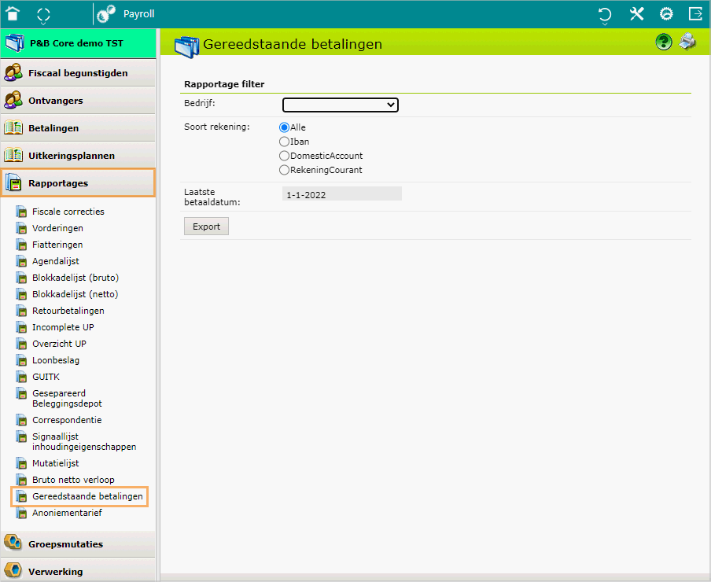Open the Bruto netto verloop report
Image resolution: width=711 pixels, height=582 pixels.
[73, 480]
